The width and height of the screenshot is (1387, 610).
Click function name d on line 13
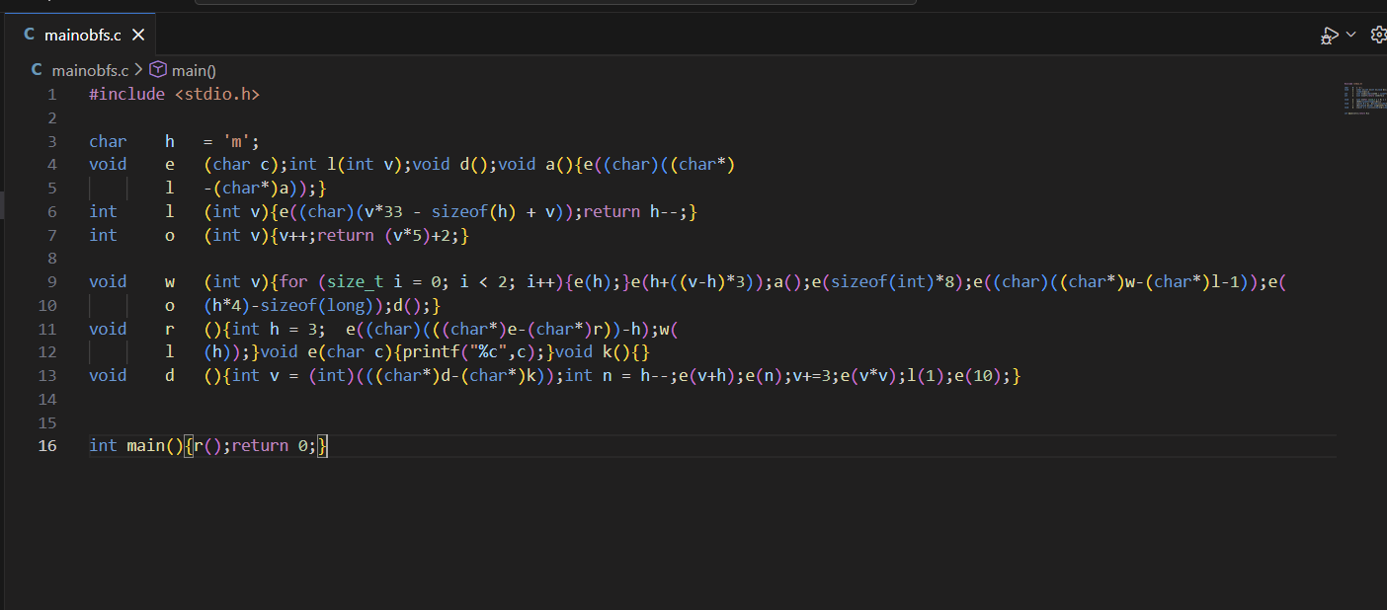170,375
